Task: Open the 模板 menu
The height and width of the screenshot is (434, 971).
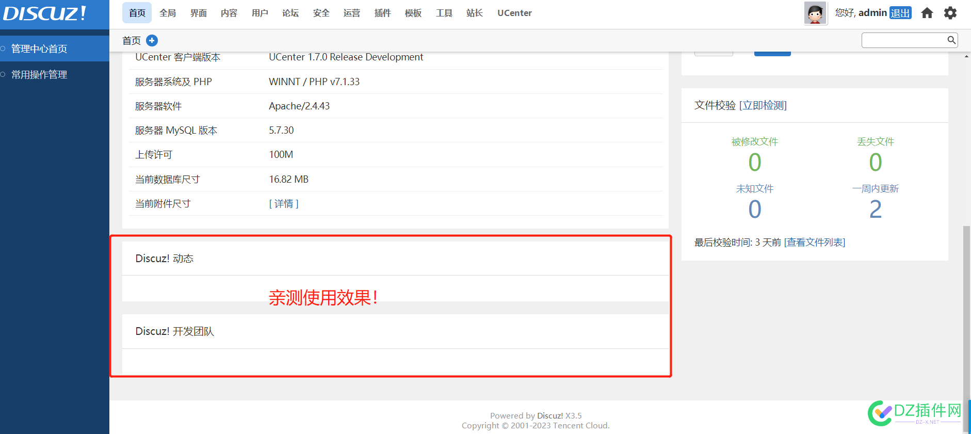Action: 413,13
